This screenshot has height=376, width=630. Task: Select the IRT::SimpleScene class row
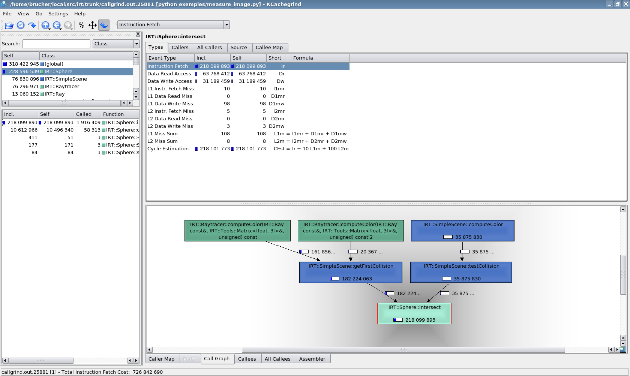[66, 79]
